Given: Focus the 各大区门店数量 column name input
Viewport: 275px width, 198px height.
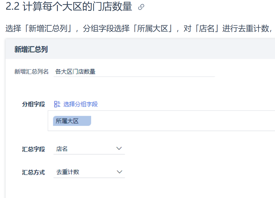Looking at the screenshot, I should 134,72.
